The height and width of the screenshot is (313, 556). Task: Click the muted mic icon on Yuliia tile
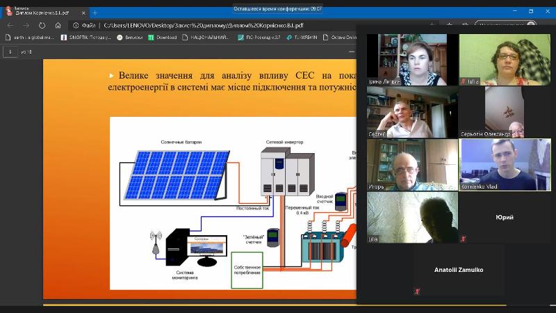[464, 81]
